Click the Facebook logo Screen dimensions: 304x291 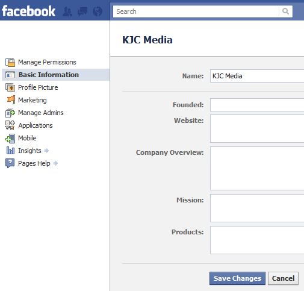pyautogui.click(x=28, y=11)
